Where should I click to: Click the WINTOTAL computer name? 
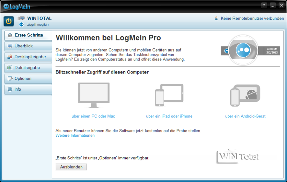point(39,18)
